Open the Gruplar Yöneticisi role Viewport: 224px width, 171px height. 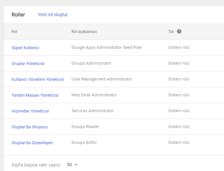click(x=28, y=64)
